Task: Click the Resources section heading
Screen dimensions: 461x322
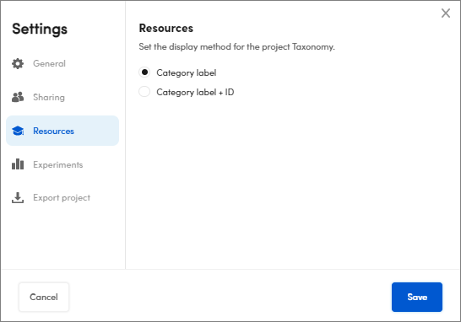Action: click(166, 28)
